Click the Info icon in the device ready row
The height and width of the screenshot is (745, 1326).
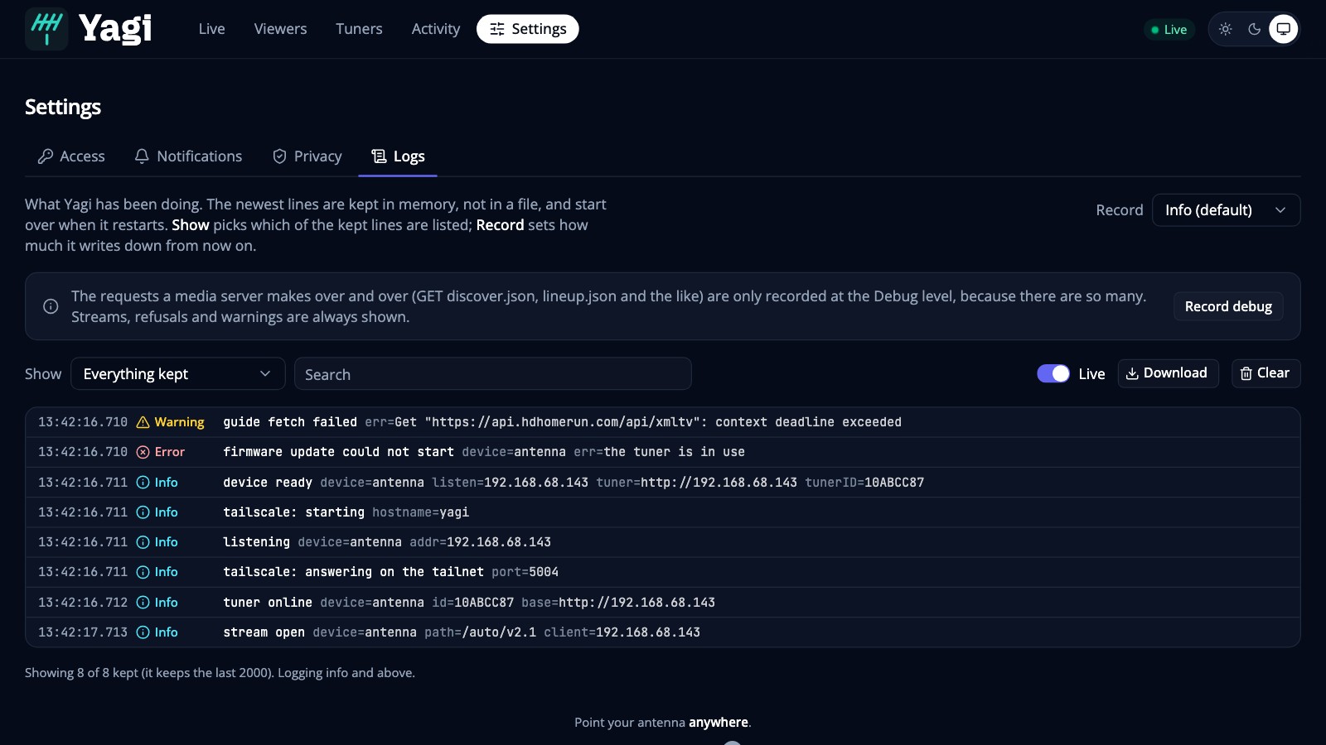click(143, 483)
